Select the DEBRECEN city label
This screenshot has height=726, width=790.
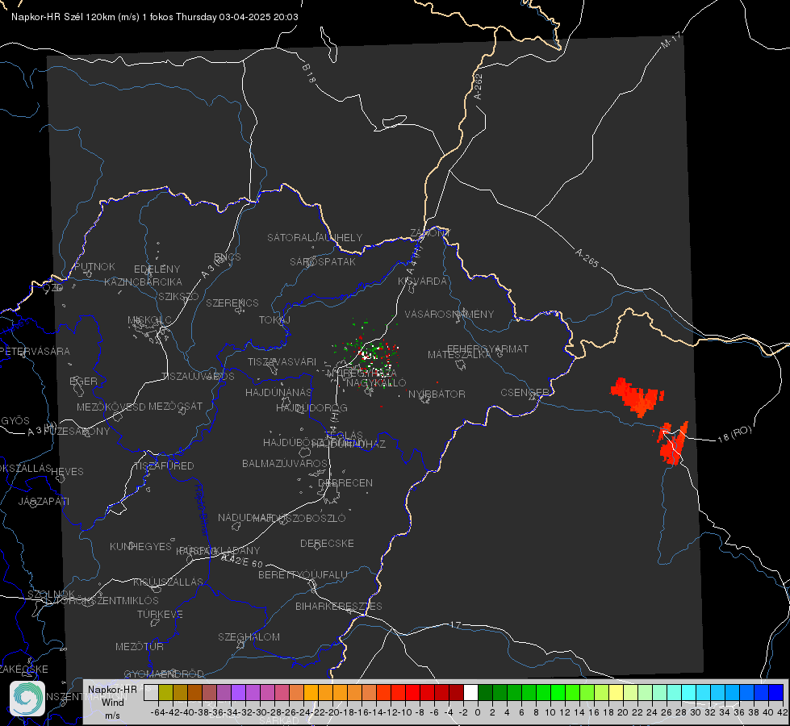coord(345,482)
